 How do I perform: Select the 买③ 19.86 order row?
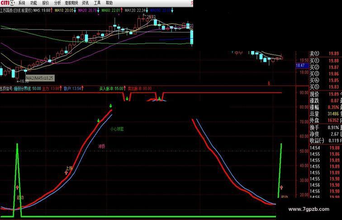click(x=324, y=74)
